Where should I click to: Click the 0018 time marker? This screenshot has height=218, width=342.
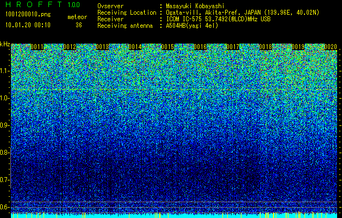click(265, 47)
